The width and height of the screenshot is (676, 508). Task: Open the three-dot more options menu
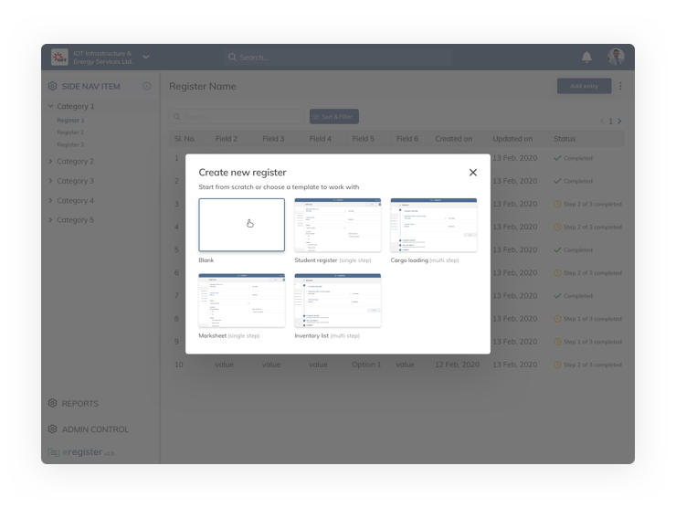(x=620, y=86)
